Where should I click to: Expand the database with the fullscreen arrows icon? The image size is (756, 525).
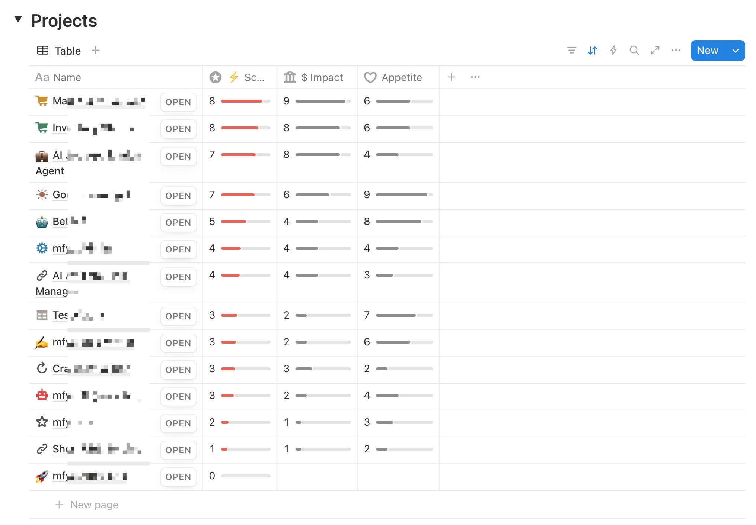(655, 51)
